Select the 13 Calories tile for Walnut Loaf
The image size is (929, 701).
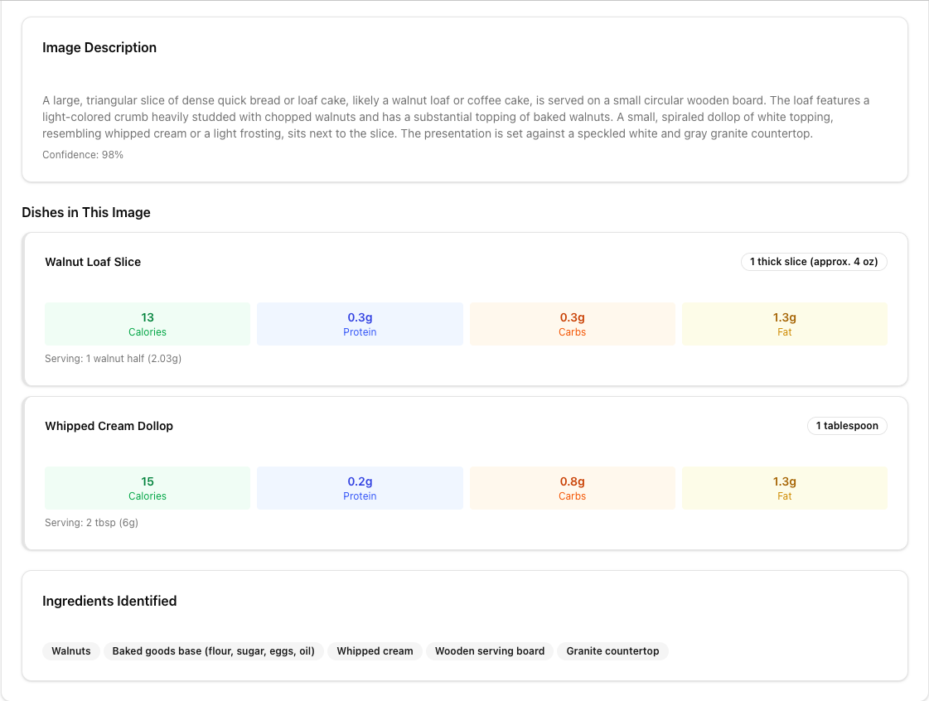148,324
